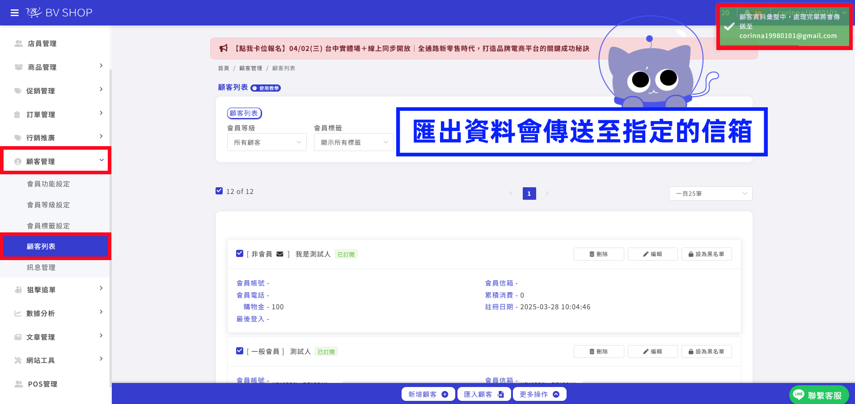
Task: Click the megaphone announcement icon
Action: pos(224,48)
